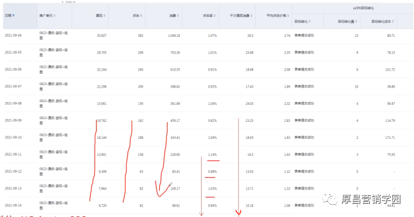This screenshot has width=414, height=217.
Task: Select the conversion count 13
Action: (x=357, y=36)
